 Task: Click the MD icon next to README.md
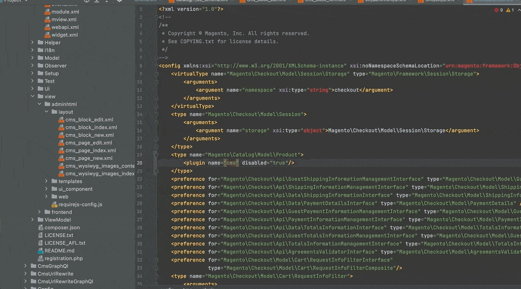(40, 251)
